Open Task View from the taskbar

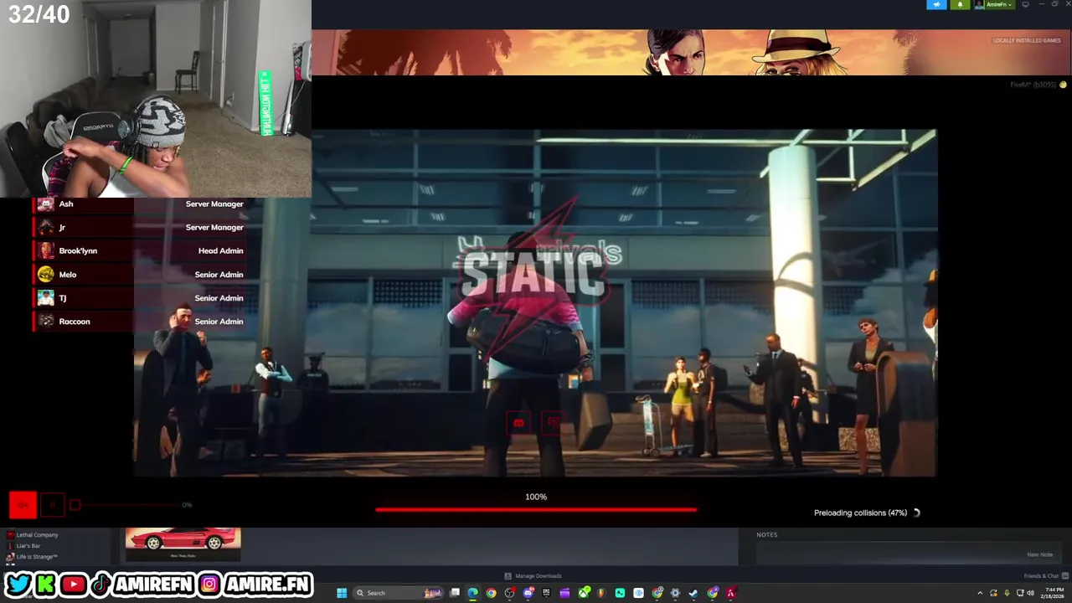[x=455, y=593]
